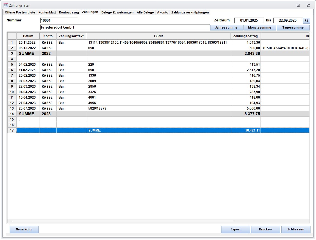This screenshot has width=316, height=240.
Task: Open the Akonto tab
Action: (x=162, y=12)
